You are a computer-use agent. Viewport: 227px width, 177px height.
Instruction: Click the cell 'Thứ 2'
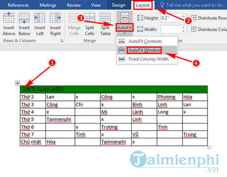tap(33, 97)
